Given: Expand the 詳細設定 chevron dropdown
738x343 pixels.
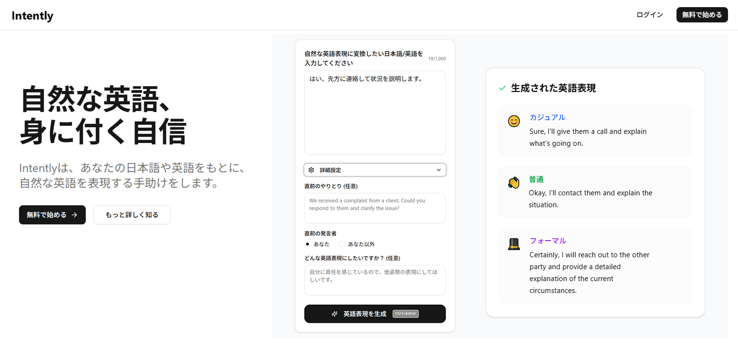Looking at the screenshot, I should pos(438,170).
